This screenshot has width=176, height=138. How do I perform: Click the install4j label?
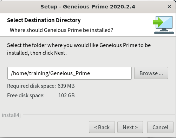click(11, 115)
